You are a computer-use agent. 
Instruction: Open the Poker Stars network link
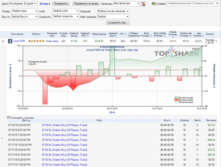(52, 41)
